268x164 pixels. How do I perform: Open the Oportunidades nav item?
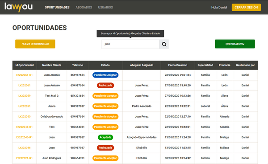57,7
